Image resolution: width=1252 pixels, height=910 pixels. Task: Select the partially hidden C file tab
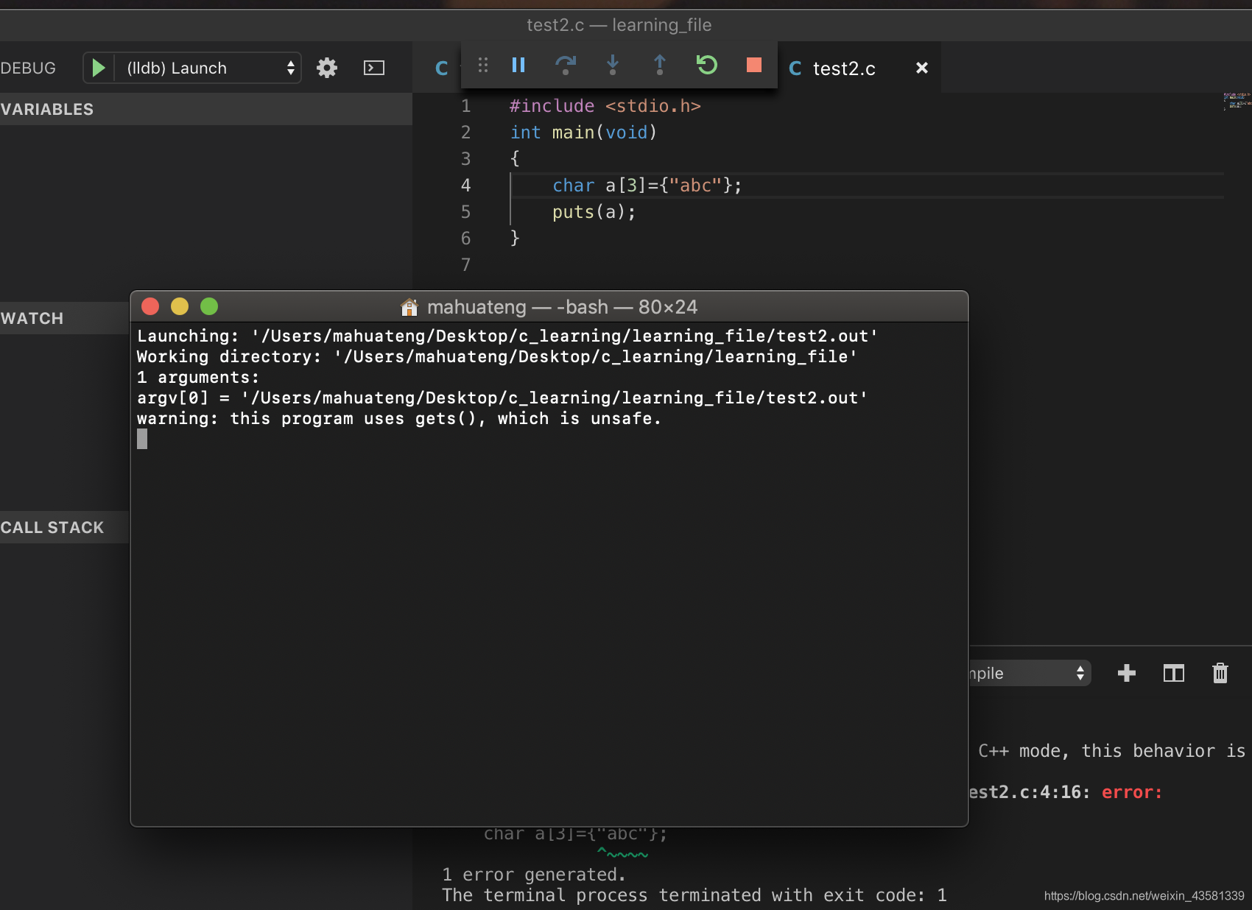coord(442,68)
